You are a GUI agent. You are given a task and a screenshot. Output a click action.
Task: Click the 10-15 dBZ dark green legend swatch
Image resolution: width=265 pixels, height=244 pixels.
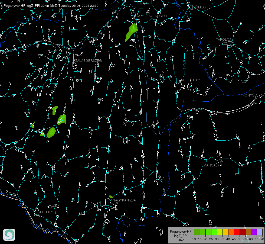[197, 232]
